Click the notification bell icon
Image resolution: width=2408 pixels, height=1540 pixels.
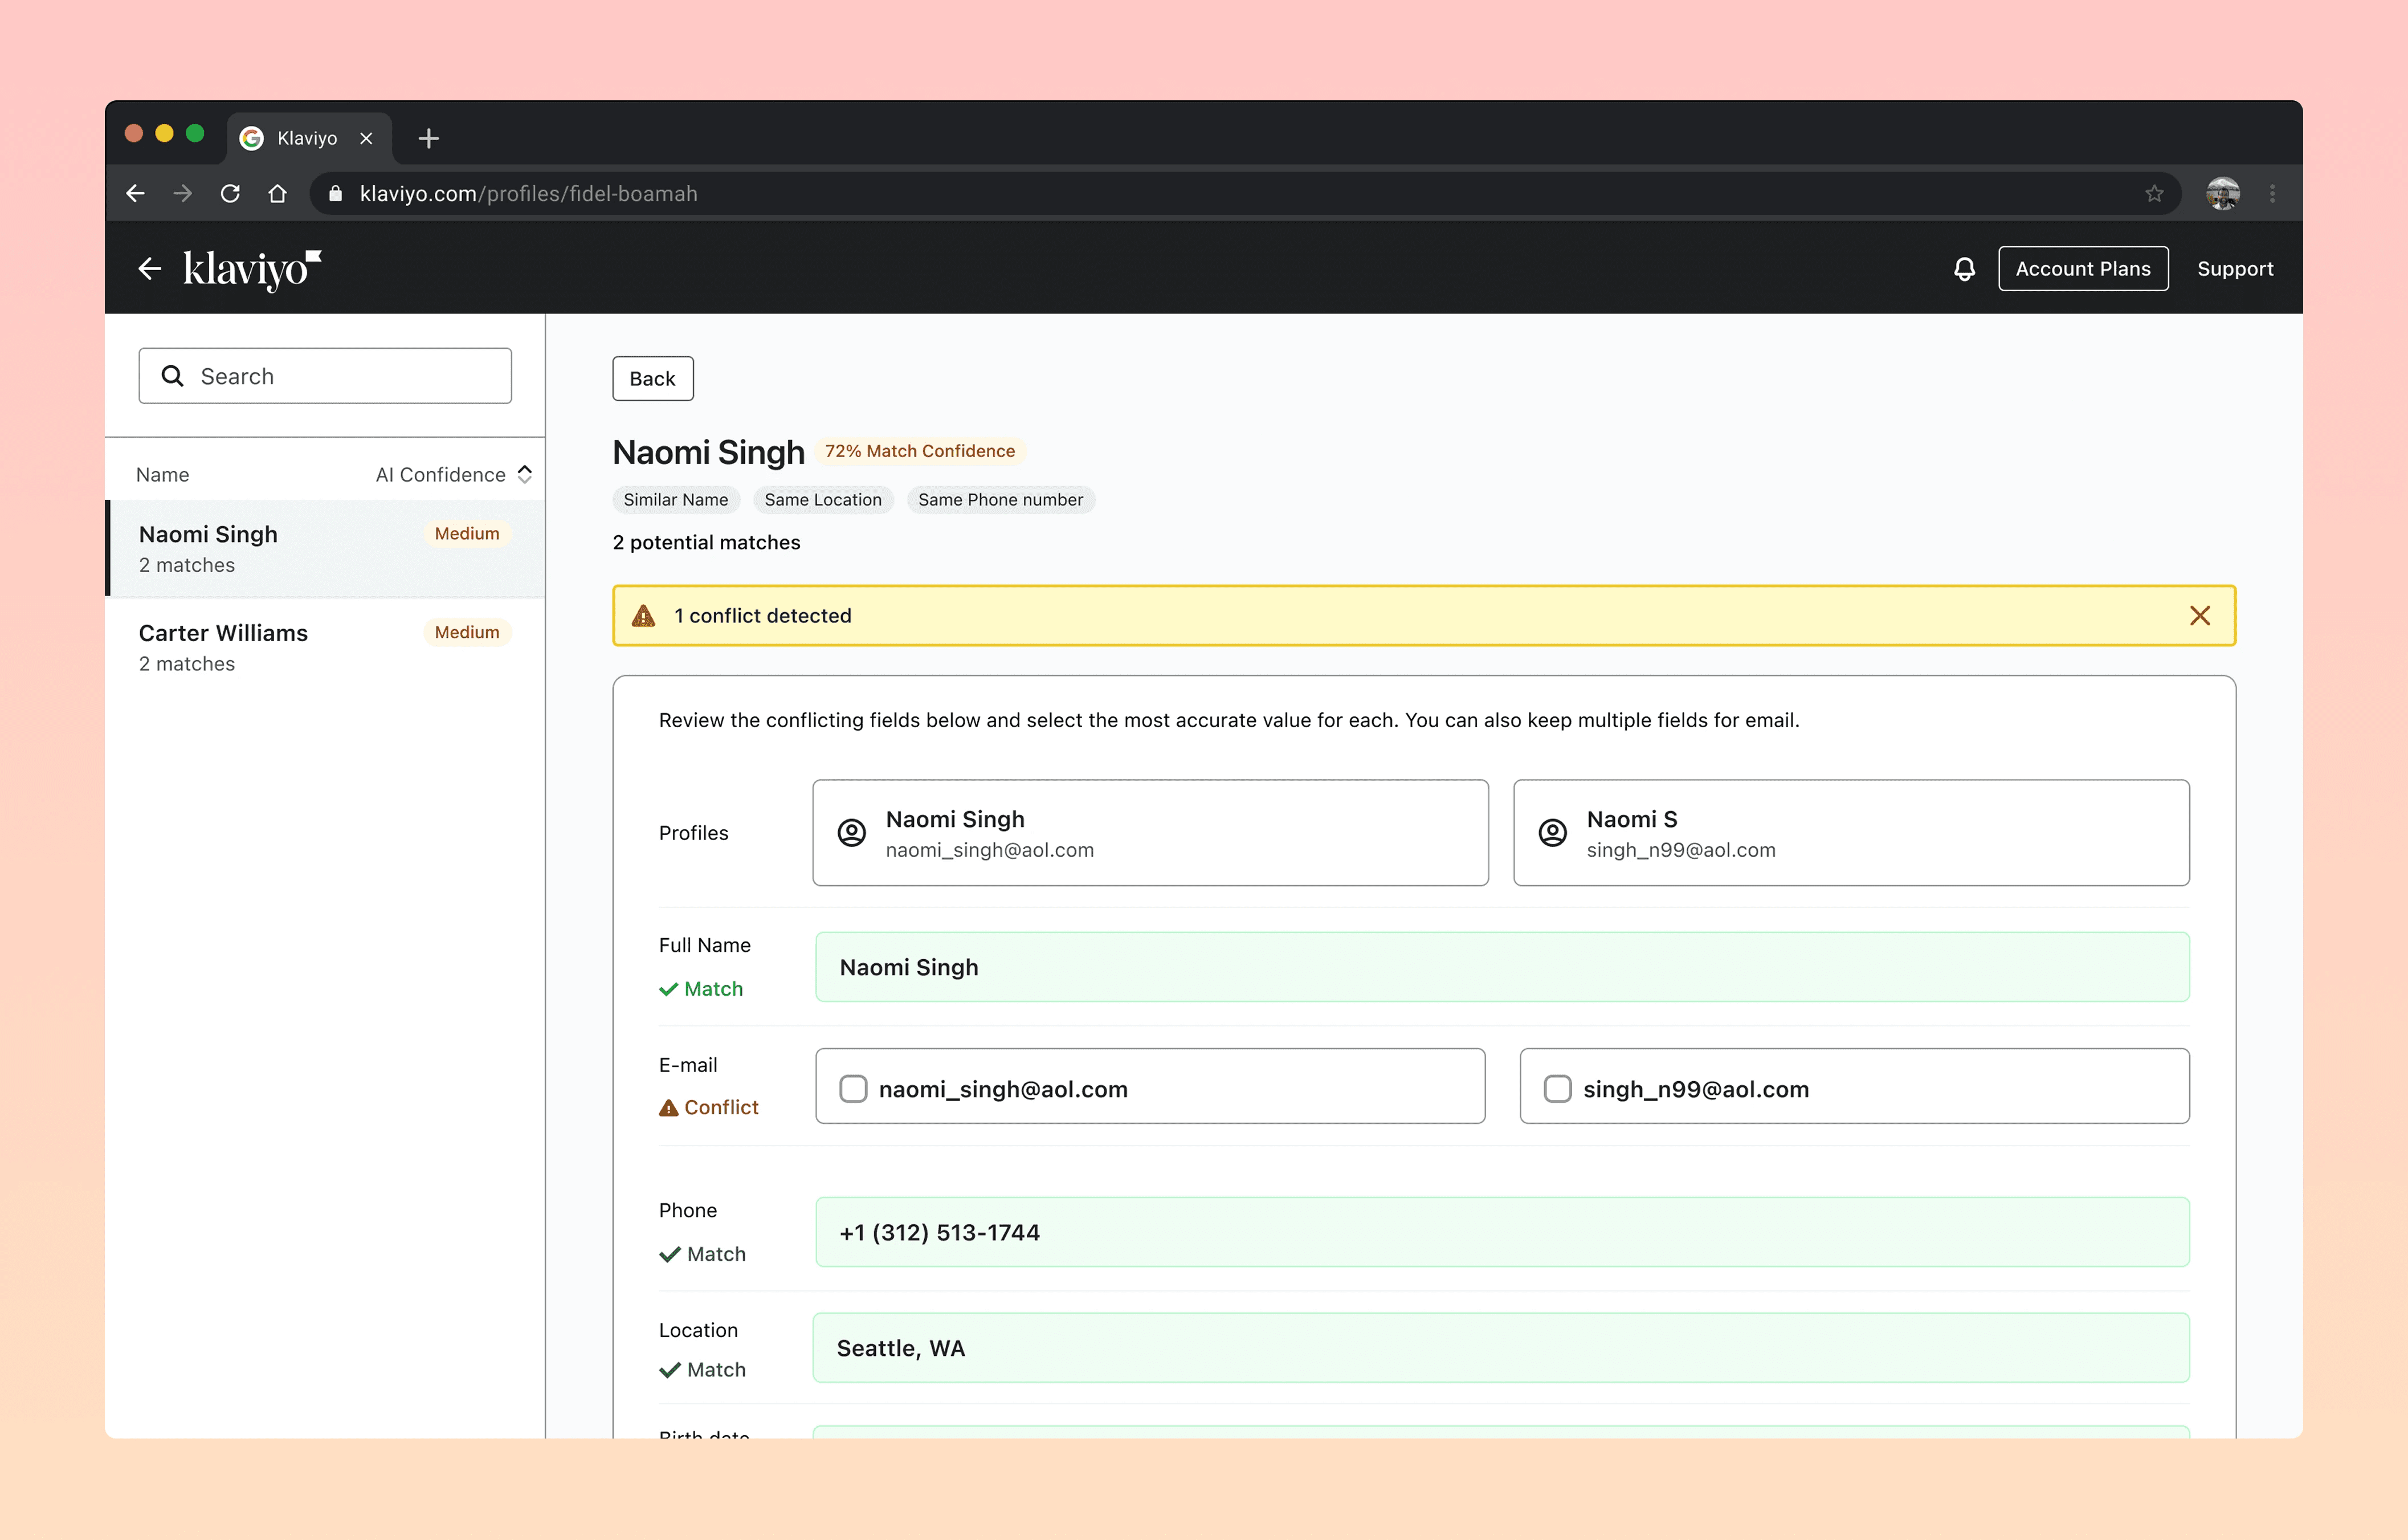pos(1964,269)
